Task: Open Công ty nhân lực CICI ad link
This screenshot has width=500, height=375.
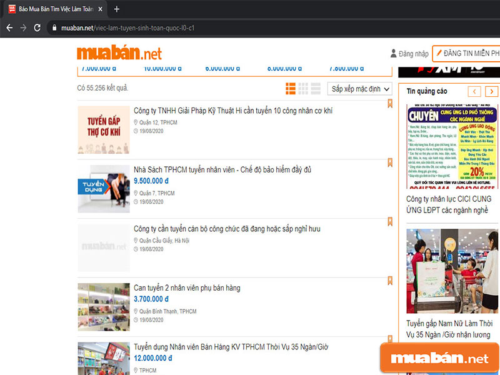Action: point(449,204)
